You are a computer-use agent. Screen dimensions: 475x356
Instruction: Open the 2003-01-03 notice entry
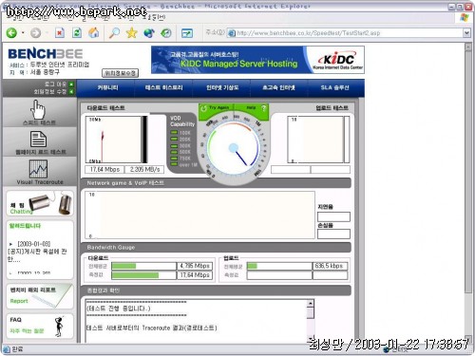[37, 252]
